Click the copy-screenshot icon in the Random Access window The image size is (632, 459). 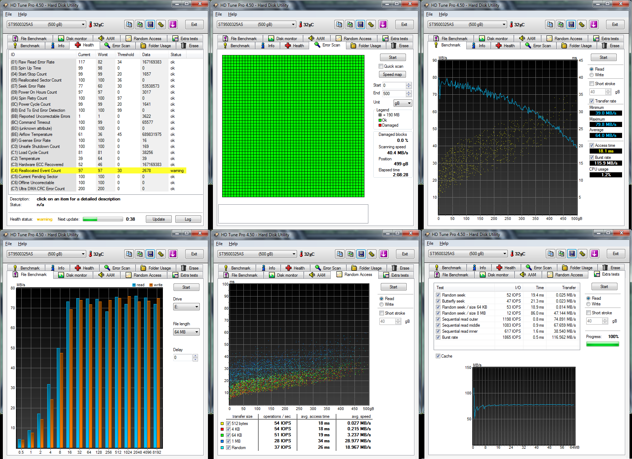tap(351, 254)
